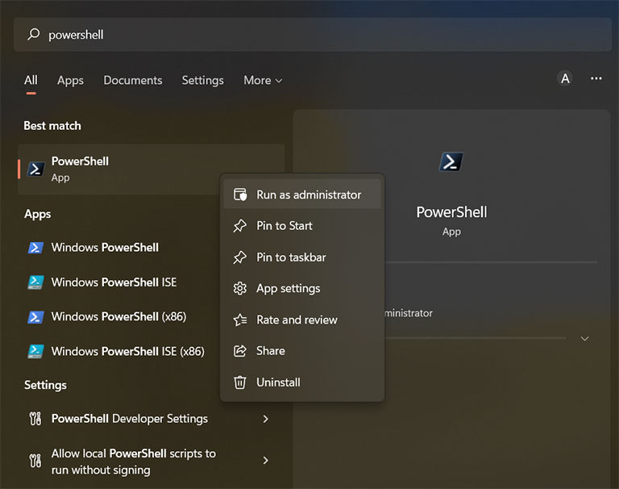The height and width of the screenshot is (489, 619).
Task: Switch to the Documents tab
Action: tap(133, 80)
